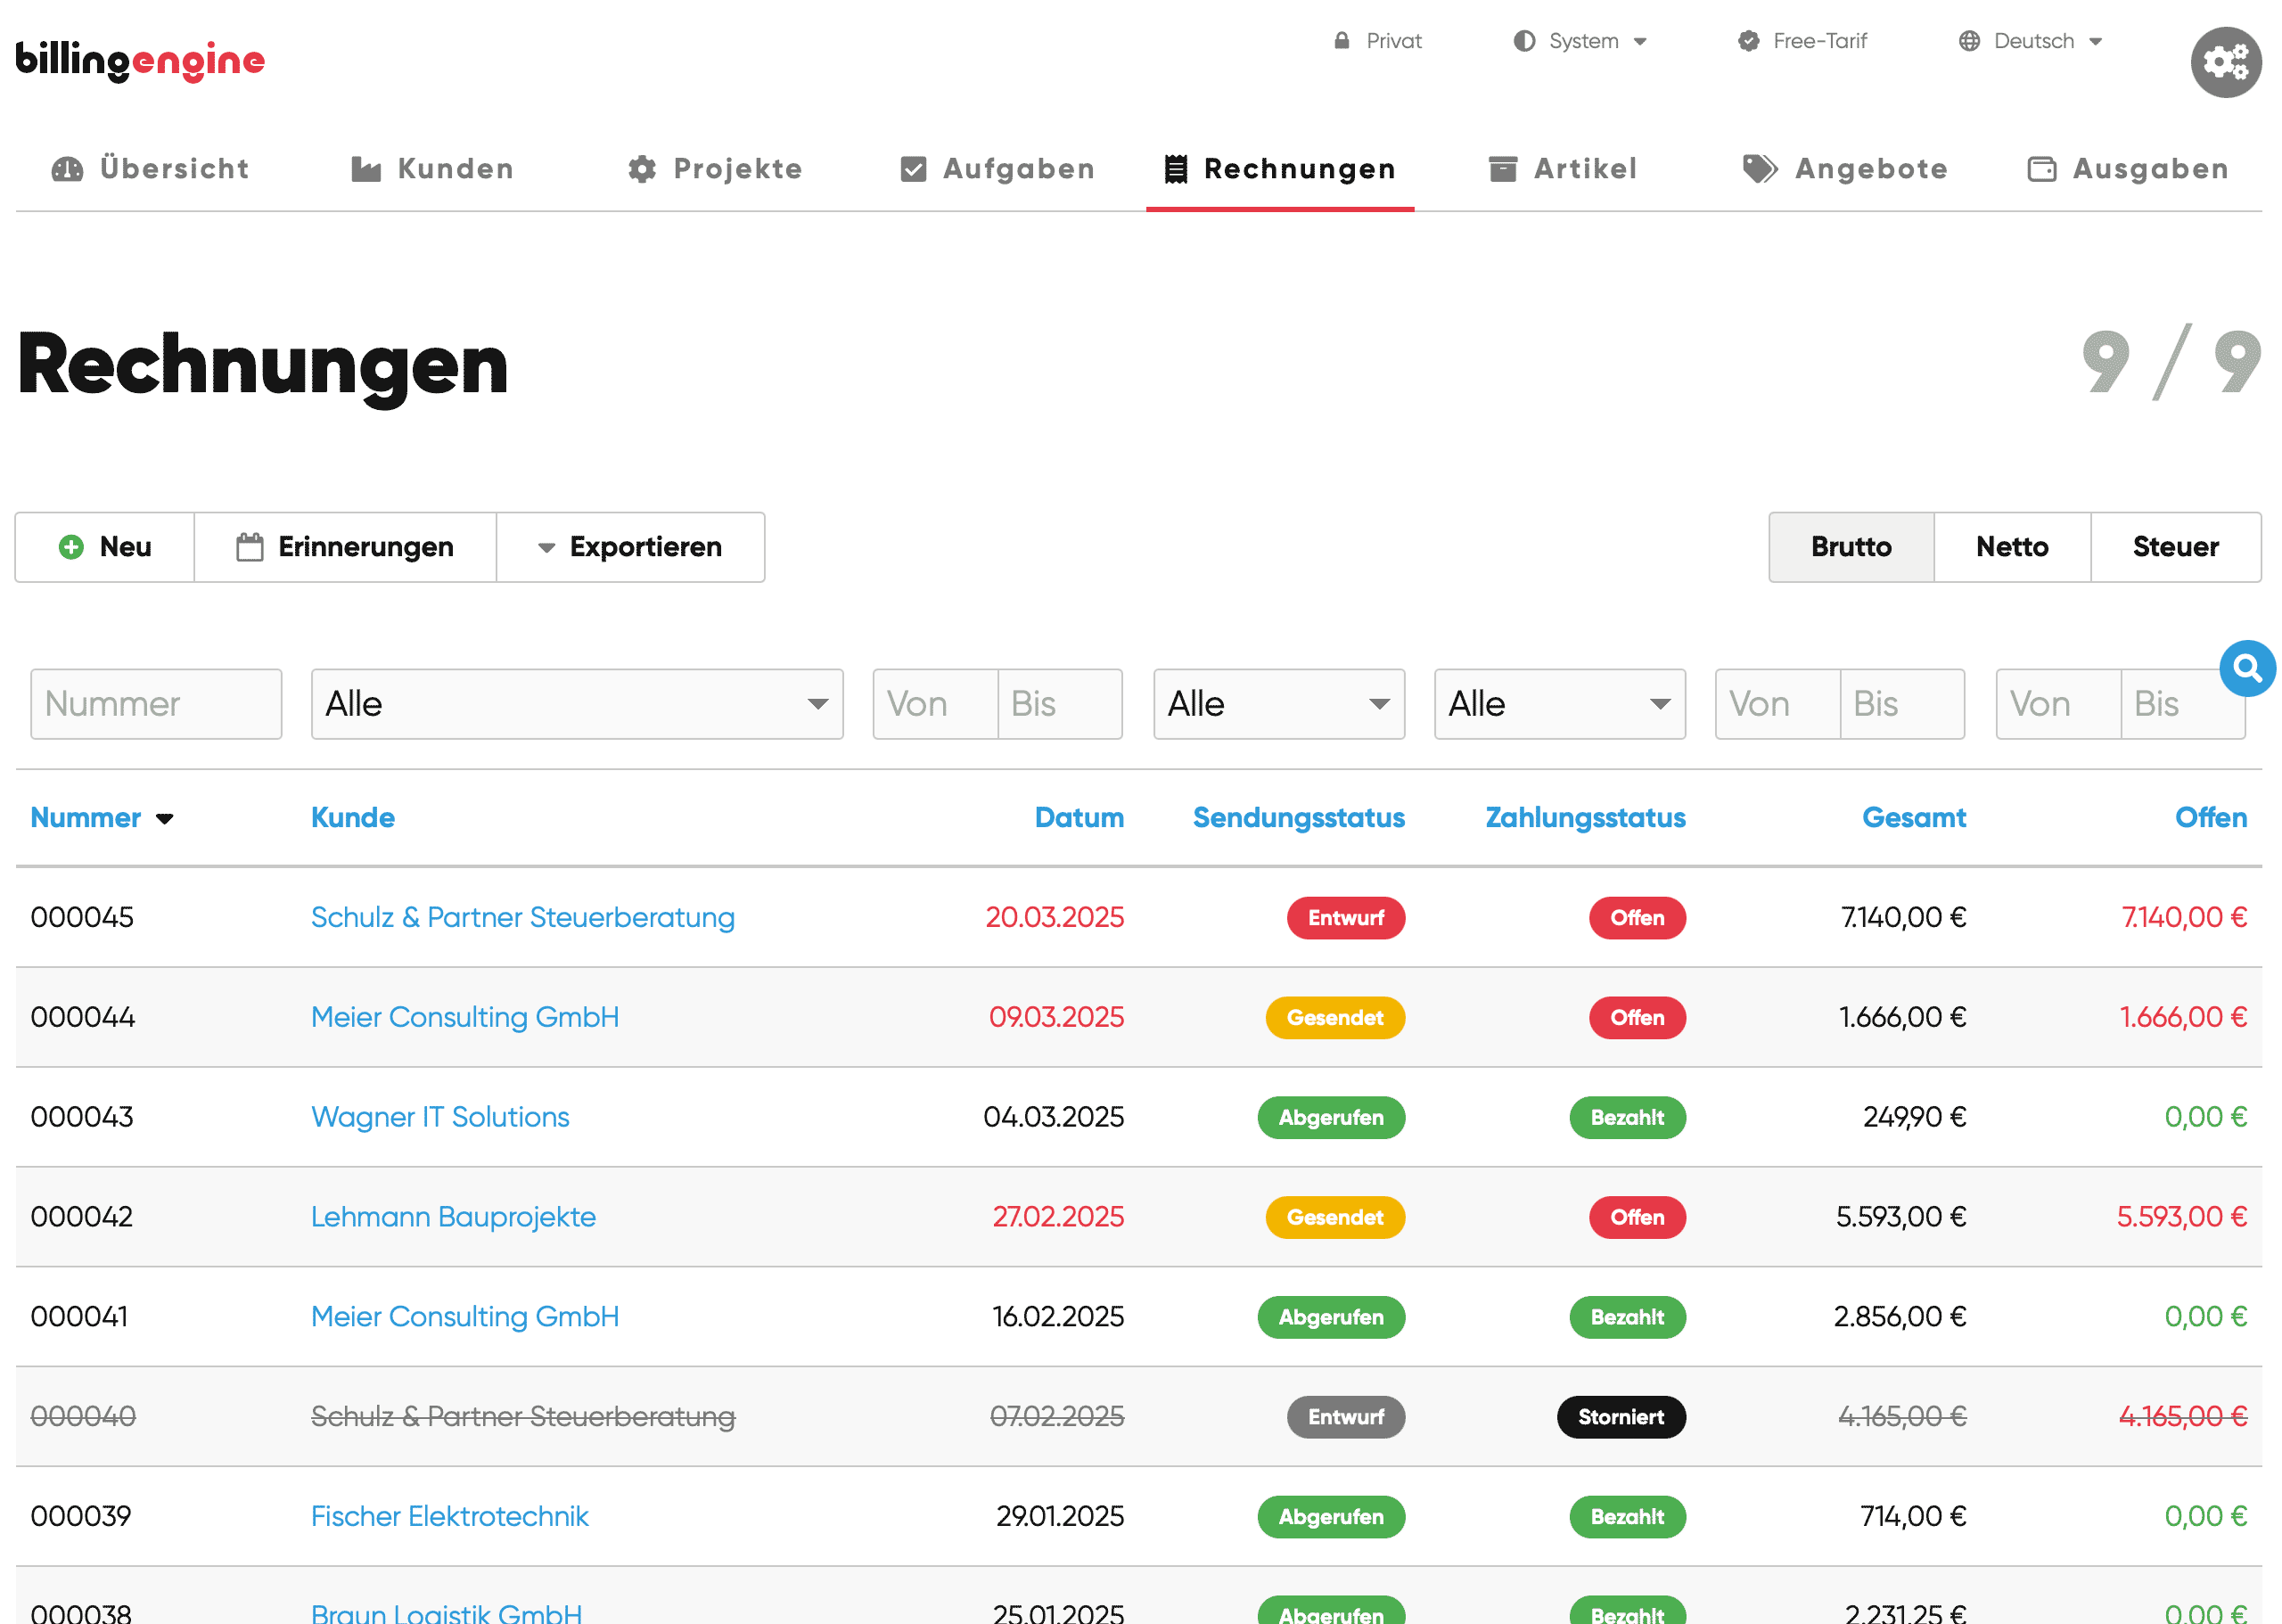Click the Free-Tarif badge icon

[x=1748, y=41]
